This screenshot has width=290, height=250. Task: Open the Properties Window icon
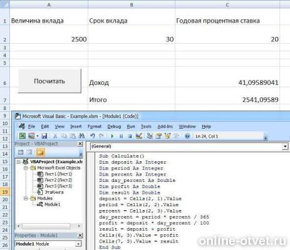[158, 136]
